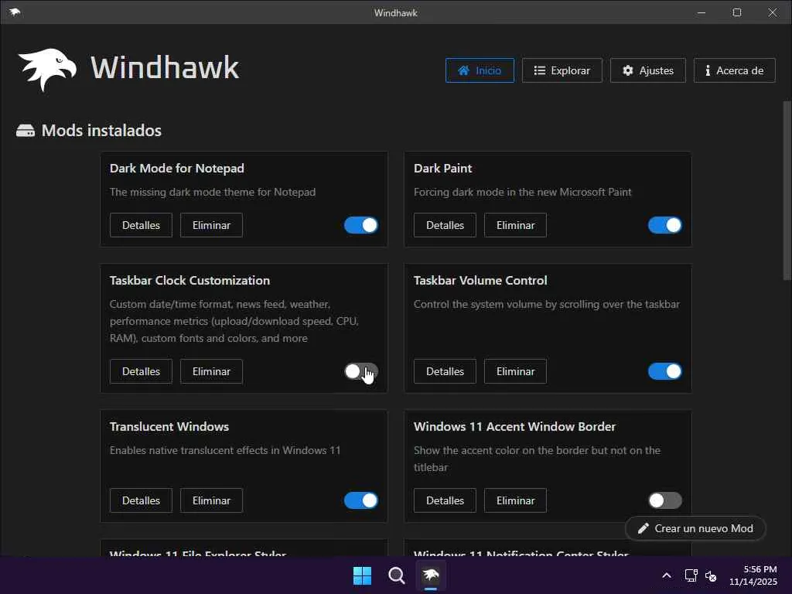Click the Windhawk icon in the title bar
Image resolution: width=792 pixels, height=594 pixels.
pyautogui.click(x=15, y=12)
